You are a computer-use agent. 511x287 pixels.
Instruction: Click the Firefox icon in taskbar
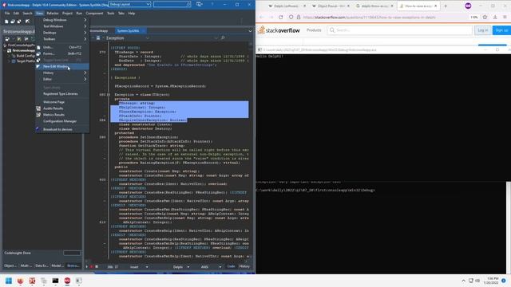pyautogui.click(x=20, y=281)
